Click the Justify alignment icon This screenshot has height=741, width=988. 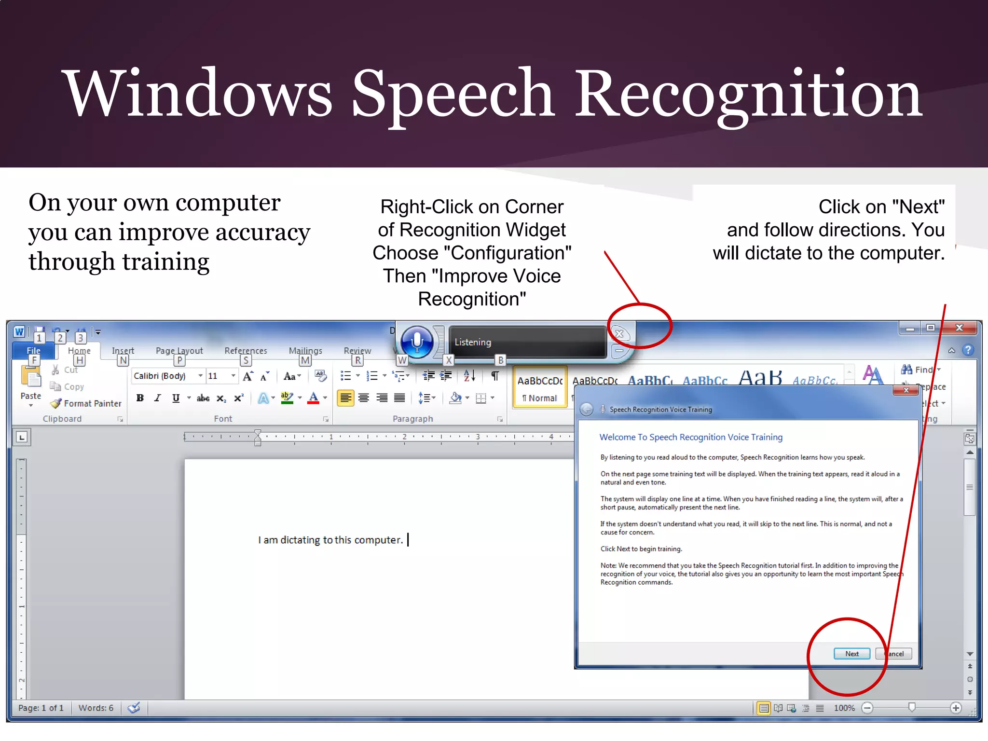pyautogui.click(x=399, y=398)
